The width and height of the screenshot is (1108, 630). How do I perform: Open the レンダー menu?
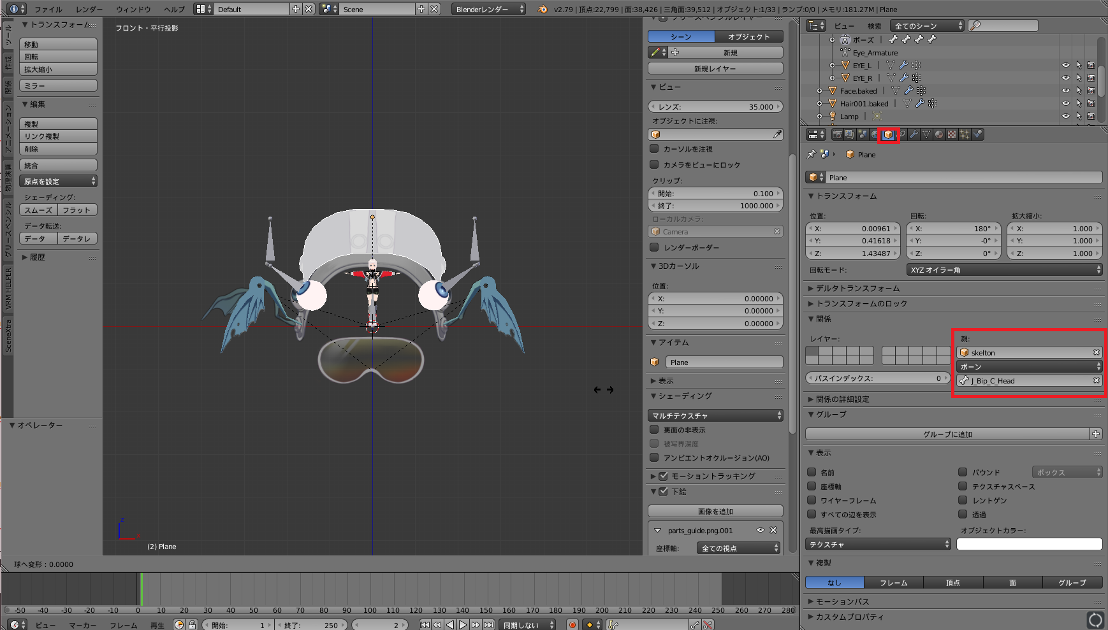pyautogui.click(x=89, y=9)
